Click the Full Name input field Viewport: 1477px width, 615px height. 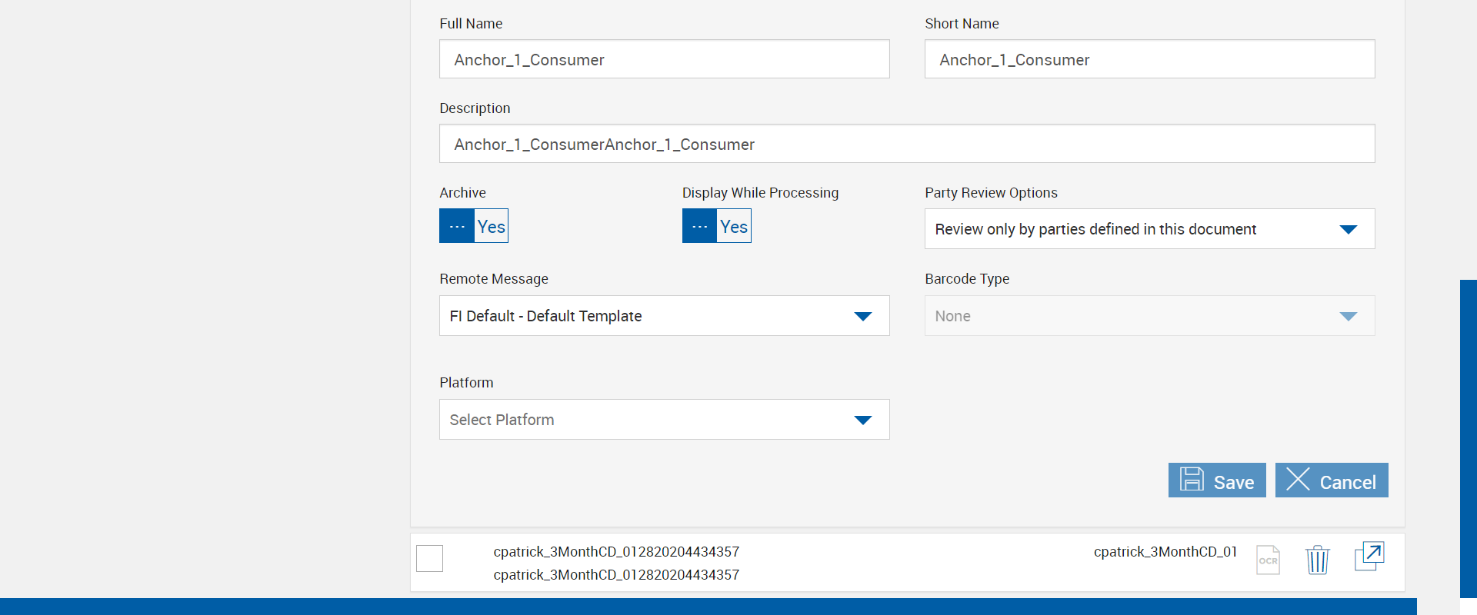(x=664, y=59)
